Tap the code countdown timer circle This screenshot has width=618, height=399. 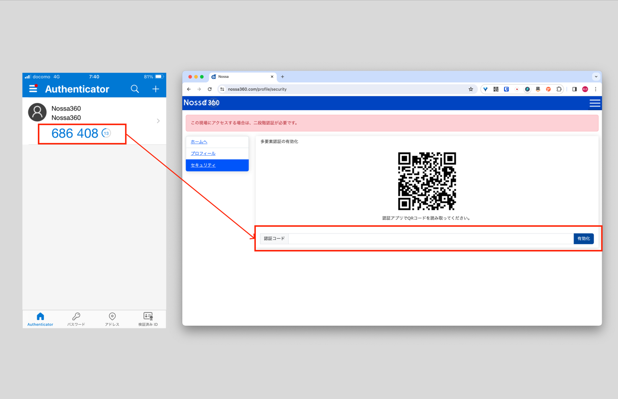pos(106,133)
